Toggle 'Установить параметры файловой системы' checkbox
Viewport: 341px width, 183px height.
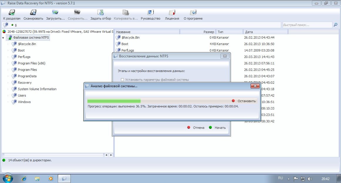[x=122, y=80]
